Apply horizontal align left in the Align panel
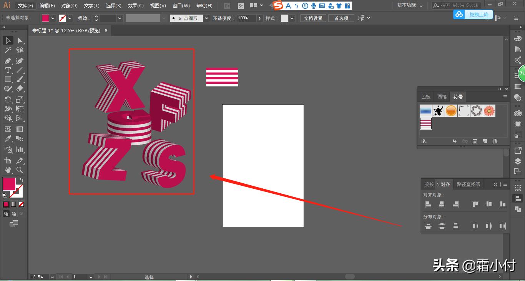Image resolution: width=525 pixels, height=281 pixels. click(x=428, y=204)
